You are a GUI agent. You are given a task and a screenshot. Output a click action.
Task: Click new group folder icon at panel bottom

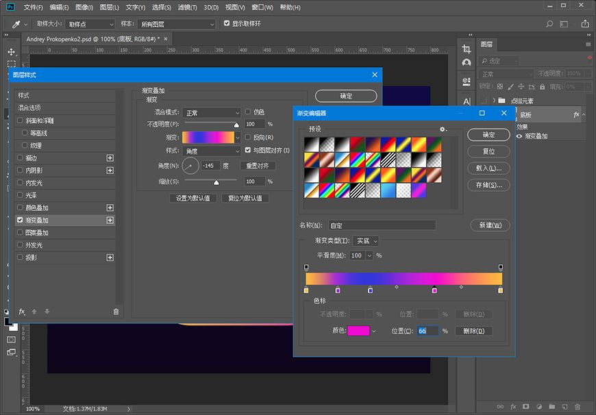click(552, 407)
